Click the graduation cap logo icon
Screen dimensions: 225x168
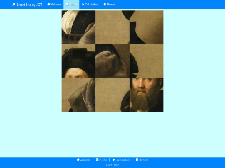[14, 5]
